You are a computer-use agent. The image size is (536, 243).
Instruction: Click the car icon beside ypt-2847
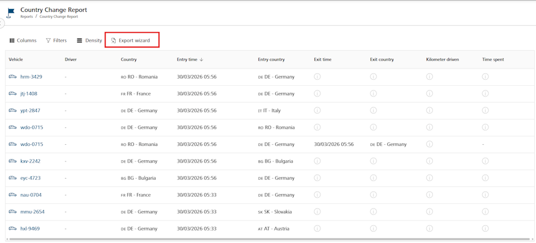coord(13,110)
